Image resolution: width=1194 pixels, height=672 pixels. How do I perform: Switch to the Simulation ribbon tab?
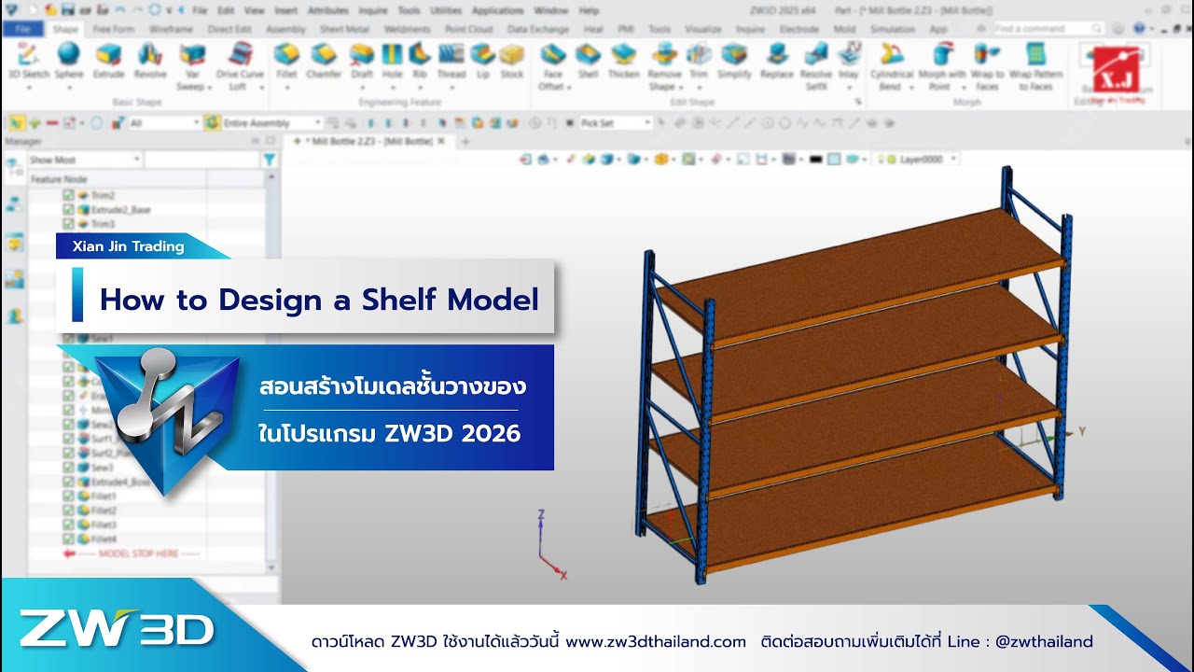point(892,29)
